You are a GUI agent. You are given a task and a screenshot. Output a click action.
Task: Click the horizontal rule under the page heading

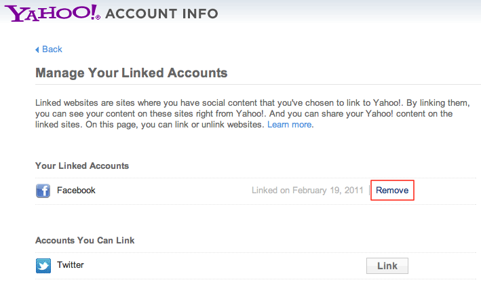(258, 84)
